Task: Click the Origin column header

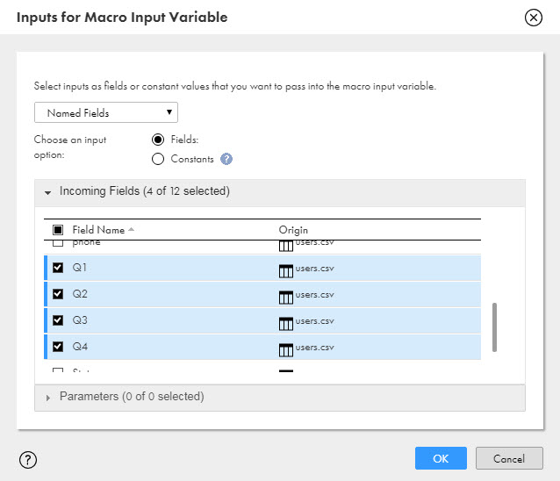Action: 293,230
